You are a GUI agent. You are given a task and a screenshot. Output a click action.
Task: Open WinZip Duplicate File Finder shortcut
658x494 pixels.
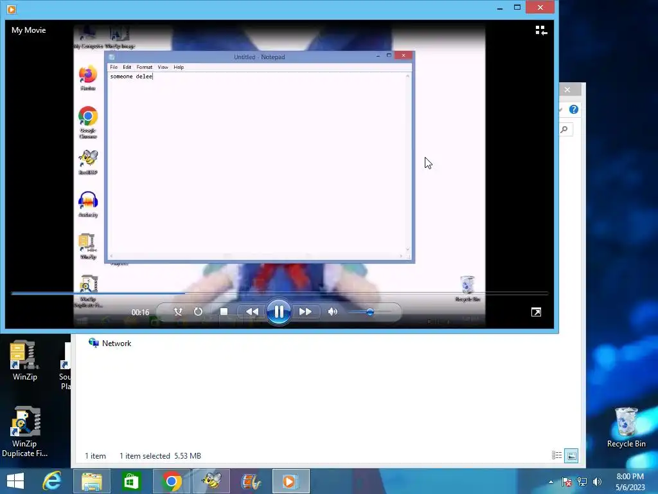click(x=25, y=432)
